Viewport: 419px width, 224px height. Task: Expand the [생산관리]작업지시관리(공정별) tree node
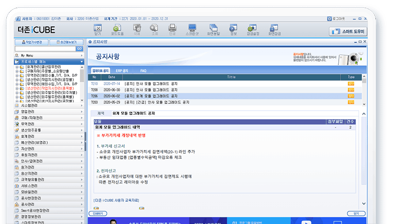tap(17, 80)
